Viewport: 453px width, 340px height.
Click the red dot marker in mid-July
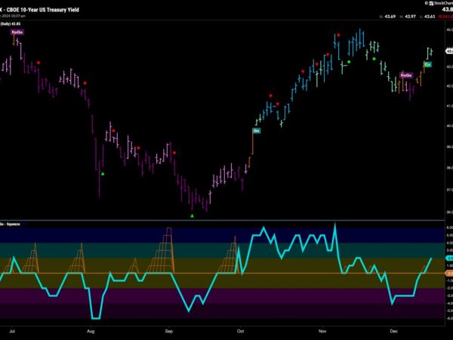39,63
